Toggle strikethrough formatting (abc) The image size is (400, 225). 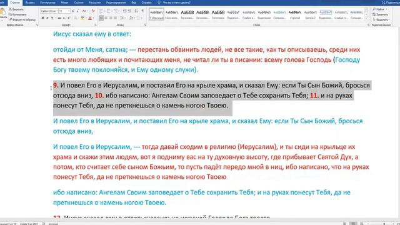pyautogui.click(x=59, y=18)
